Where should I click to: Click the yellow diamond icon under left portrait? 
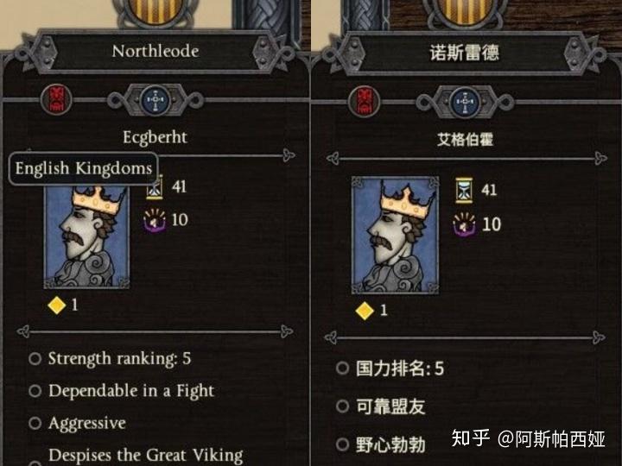point(56,305)
